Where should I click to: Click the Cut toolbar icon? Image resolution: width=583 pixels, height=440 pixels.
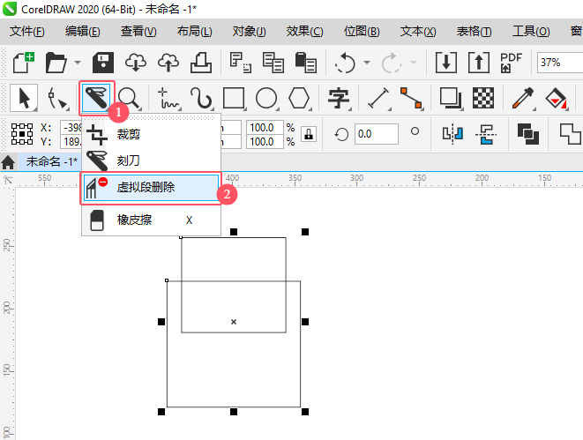pos(240,63)
